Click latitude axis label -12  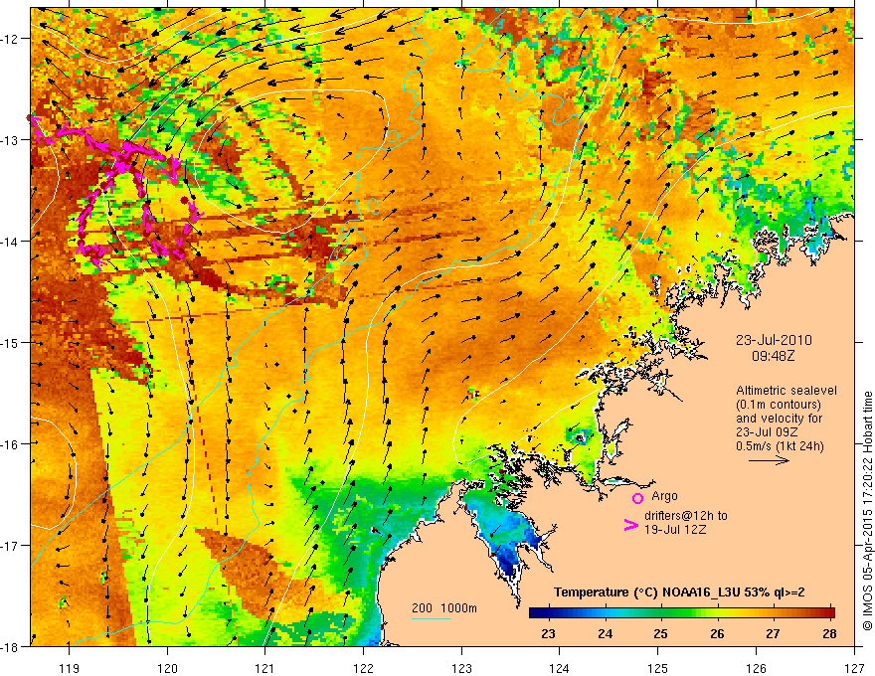[x=10, y=39]
